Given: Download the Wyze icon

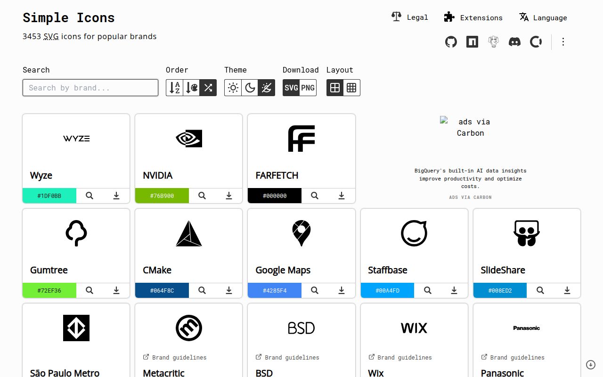Looking at the screenshot, I should tap(116, 196).
